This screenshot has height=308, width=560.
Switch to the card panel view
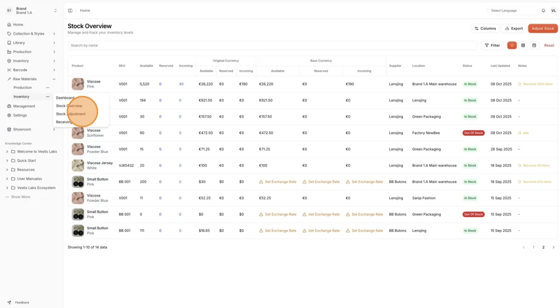pyautogui.click(x=534, y=46)
